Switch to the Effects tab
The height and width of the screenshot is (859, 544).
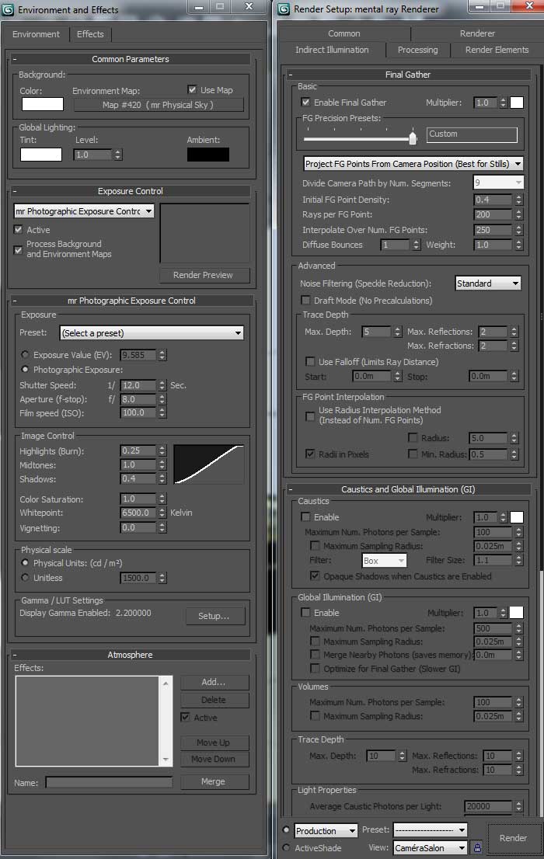pos(90,34)
